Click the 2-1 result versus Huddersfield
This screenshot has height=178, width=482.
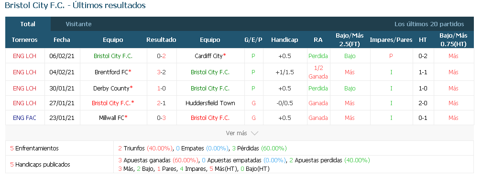click(x=161, y=103)
